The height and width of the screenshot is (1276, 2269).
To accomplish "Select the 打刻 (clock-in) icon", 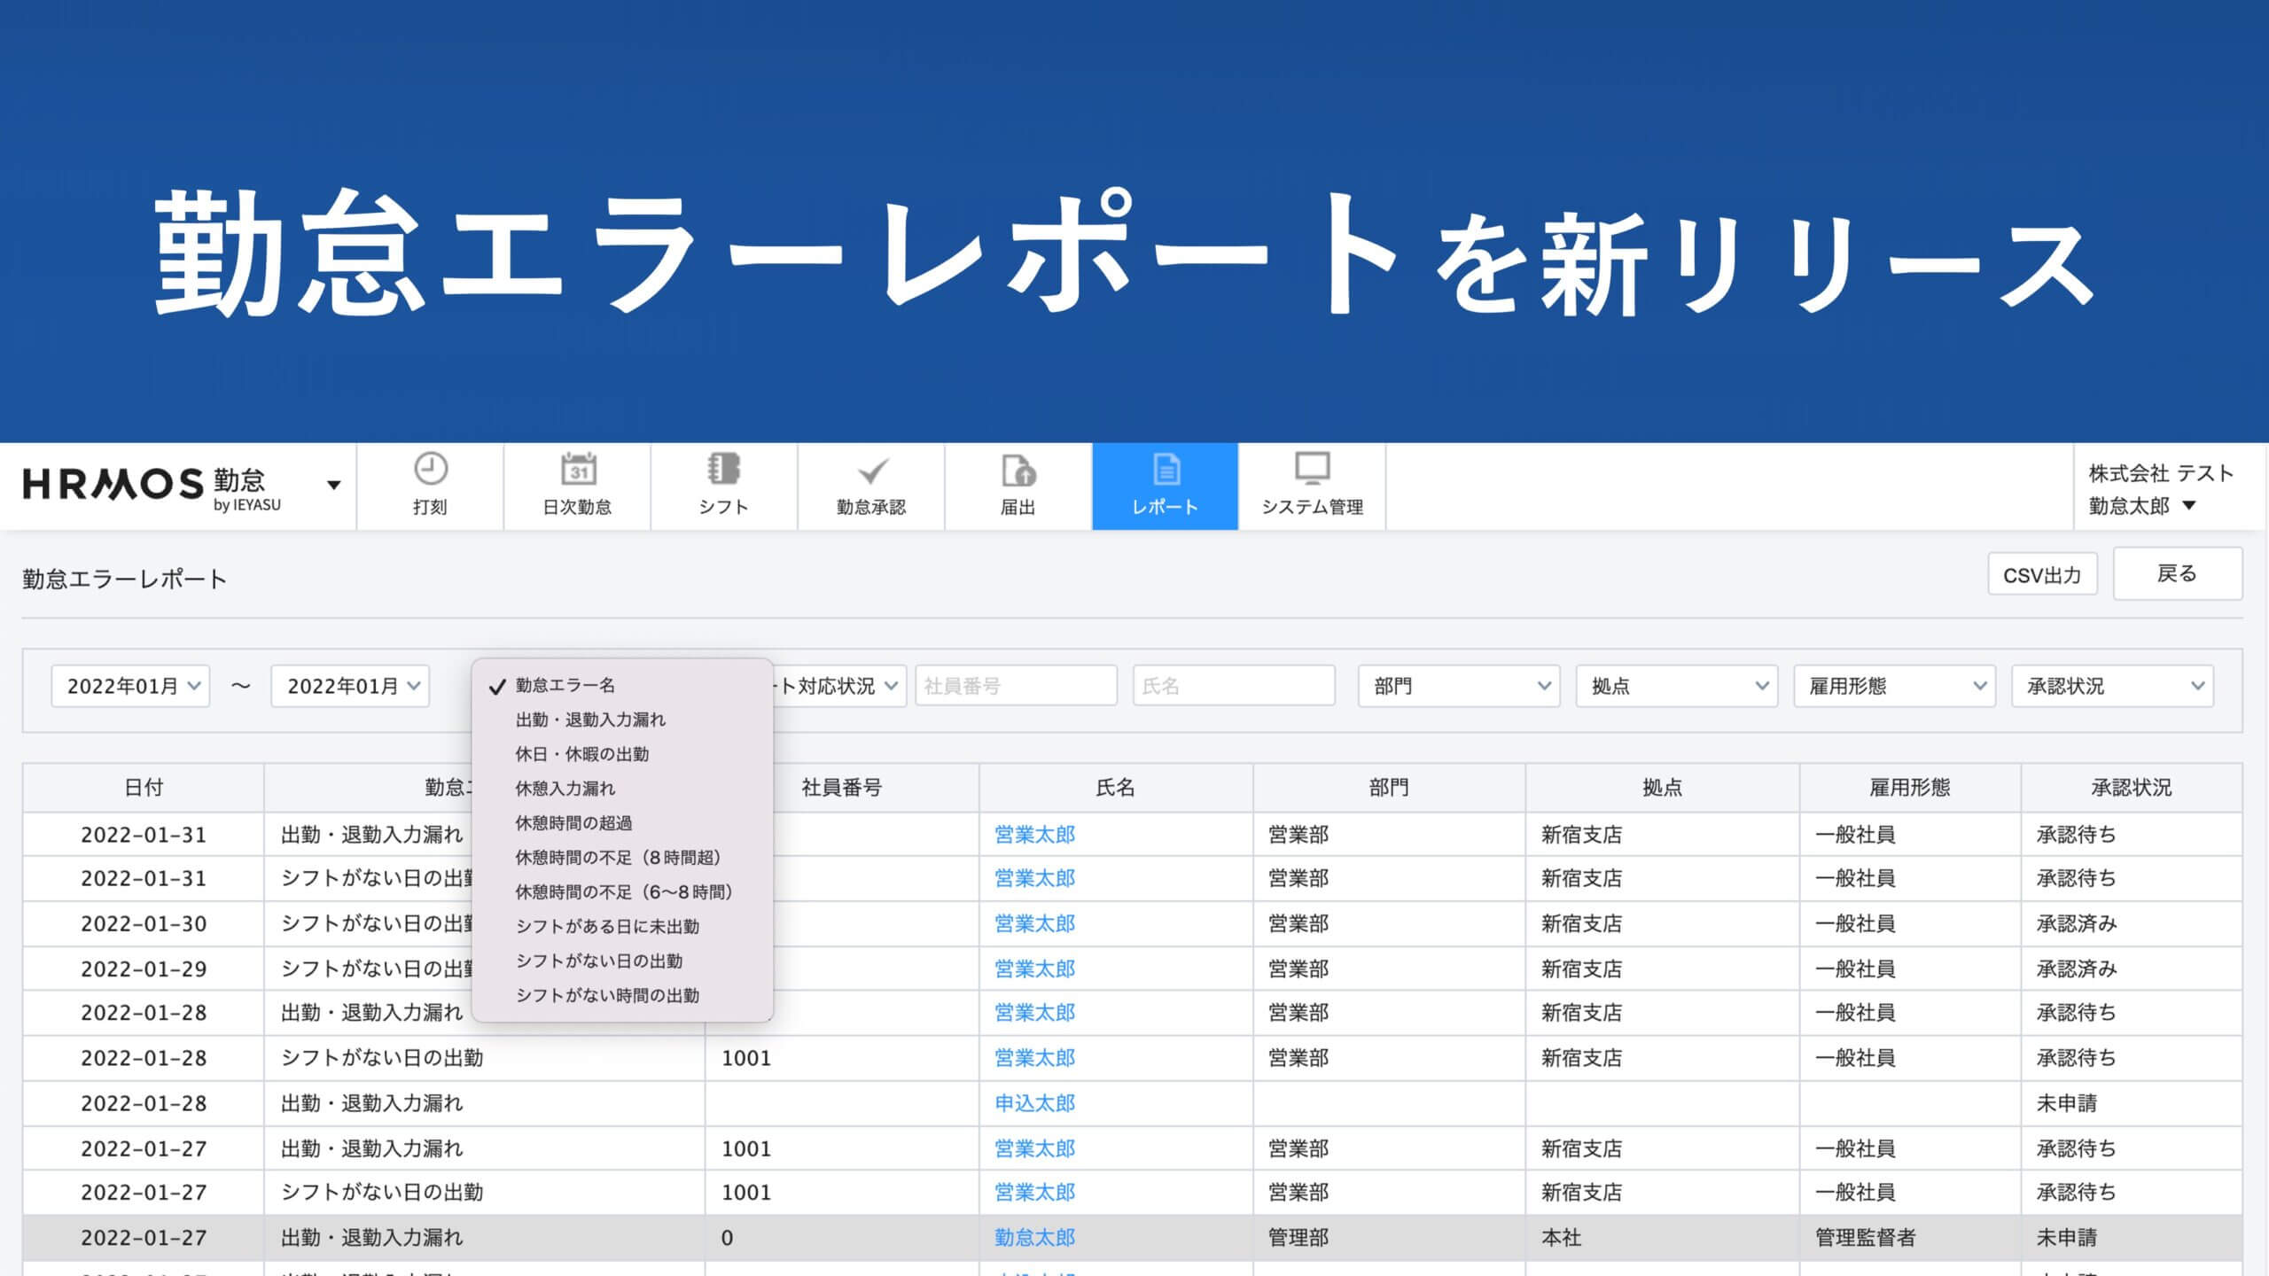I will 432,486.
